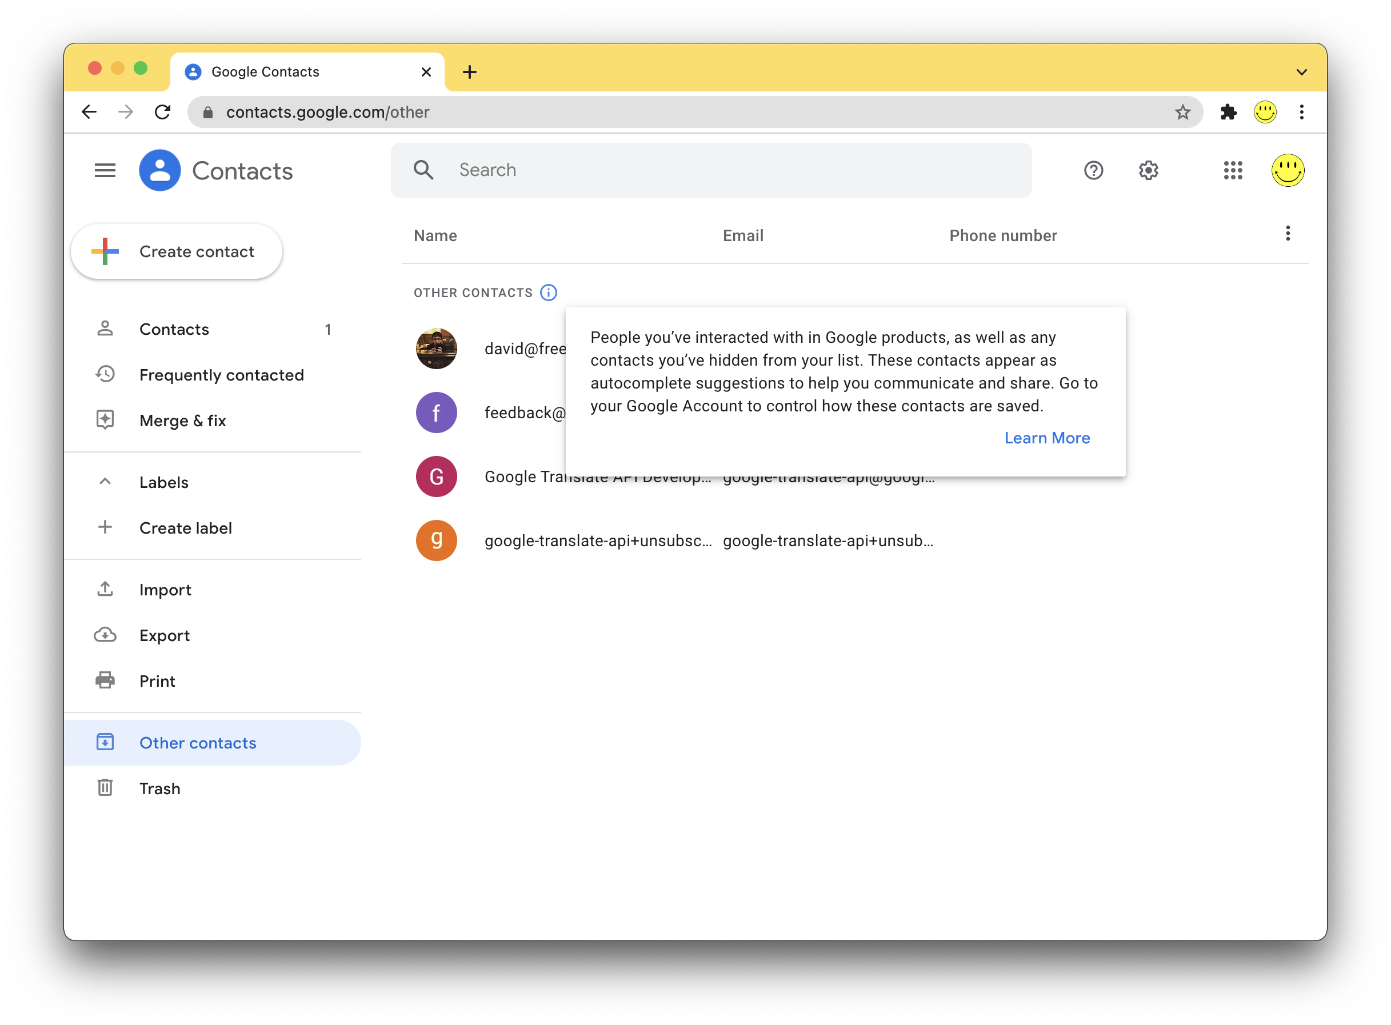This screenshot has width=1391, height=1025.
Task: Select Print in the sidebar
Action: click(x=212, y=680)
